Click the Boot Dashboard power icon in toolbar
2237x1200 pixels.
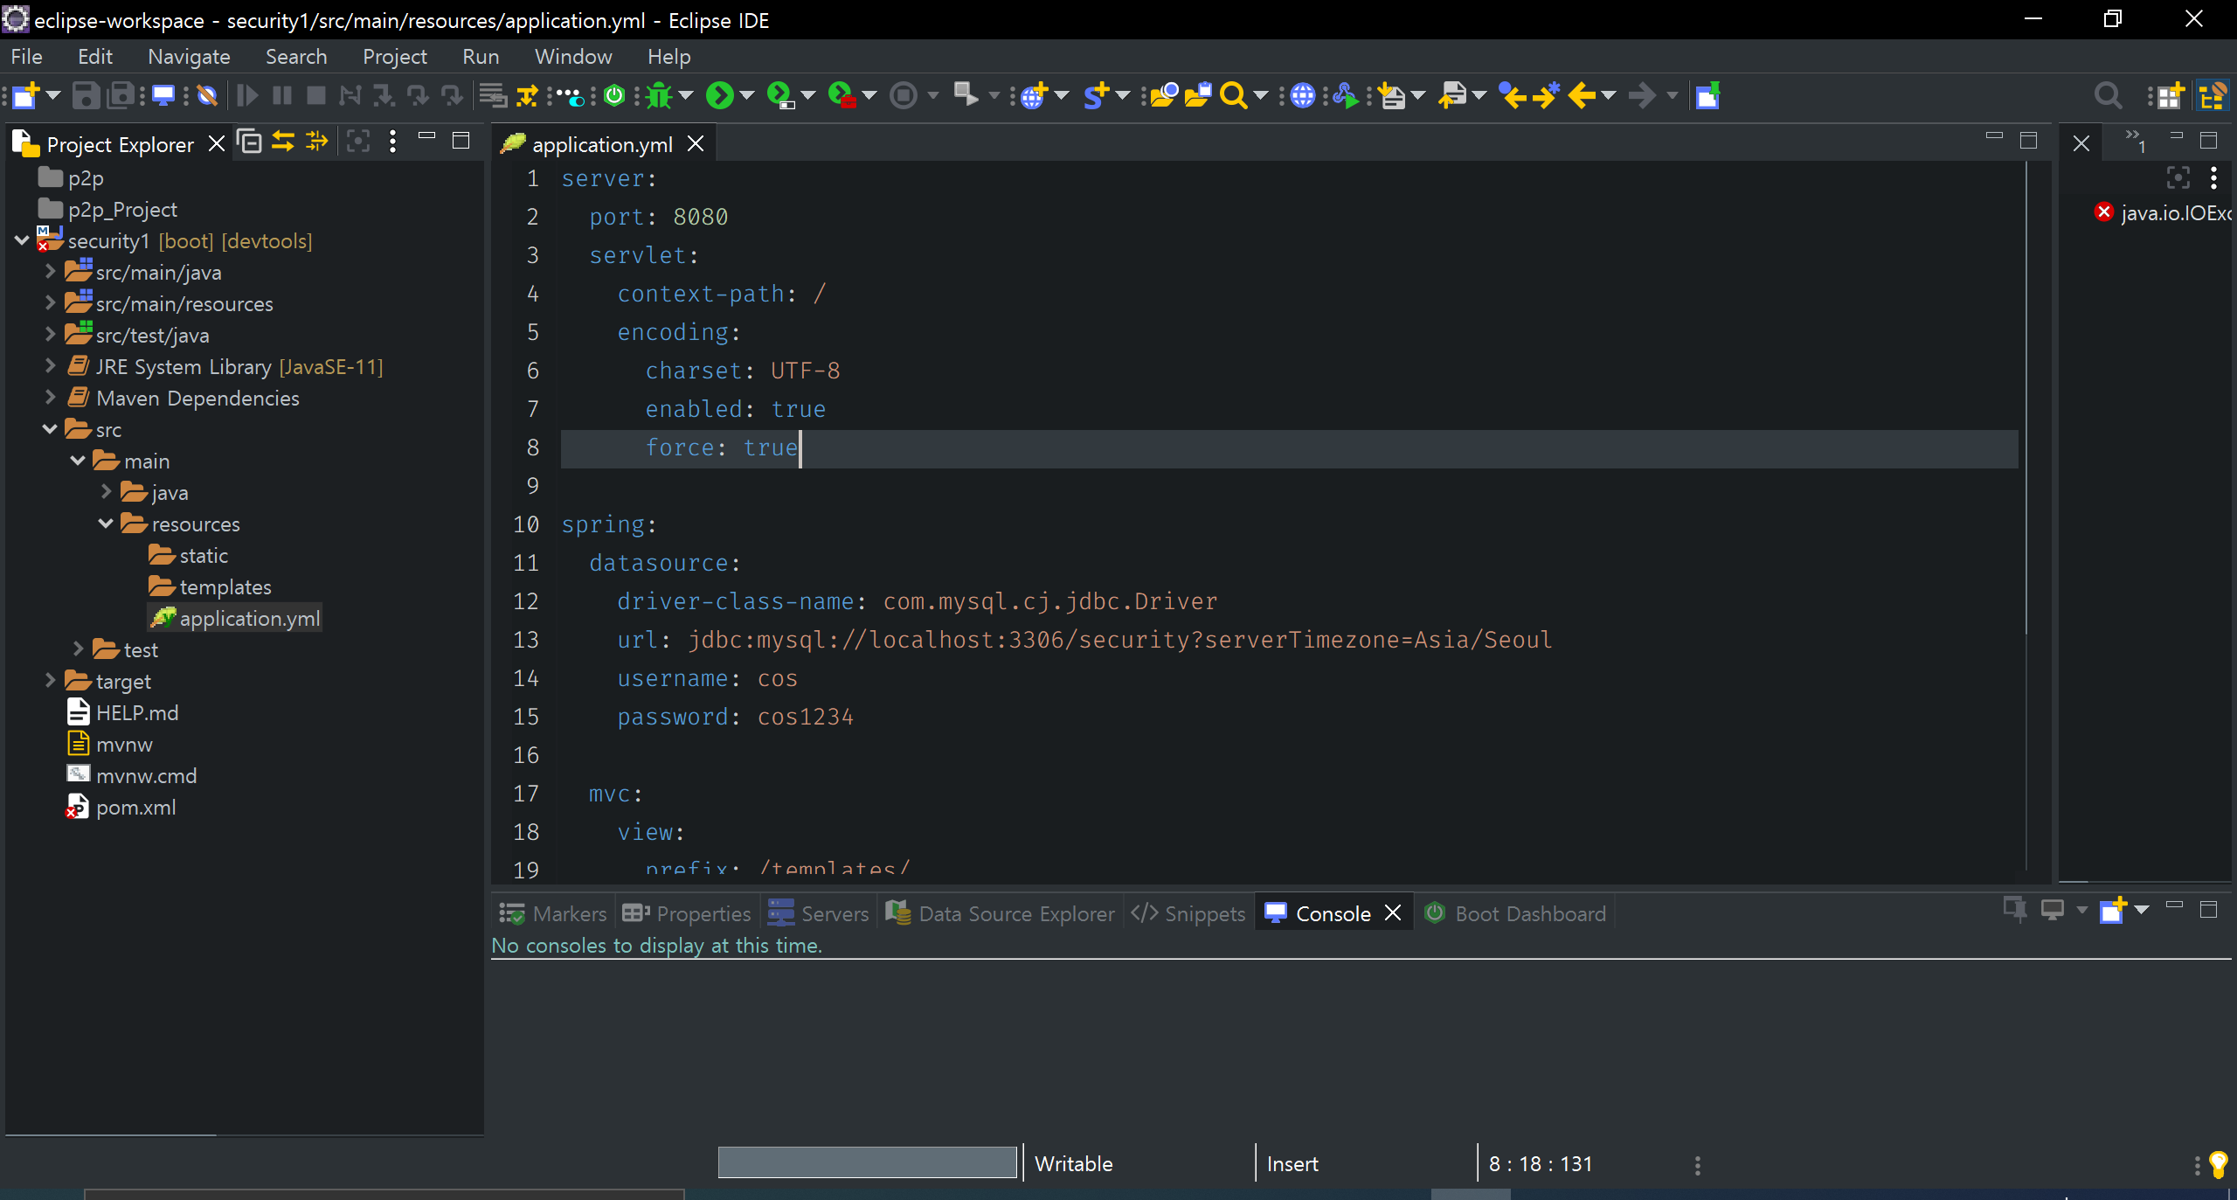coord(614,95)
